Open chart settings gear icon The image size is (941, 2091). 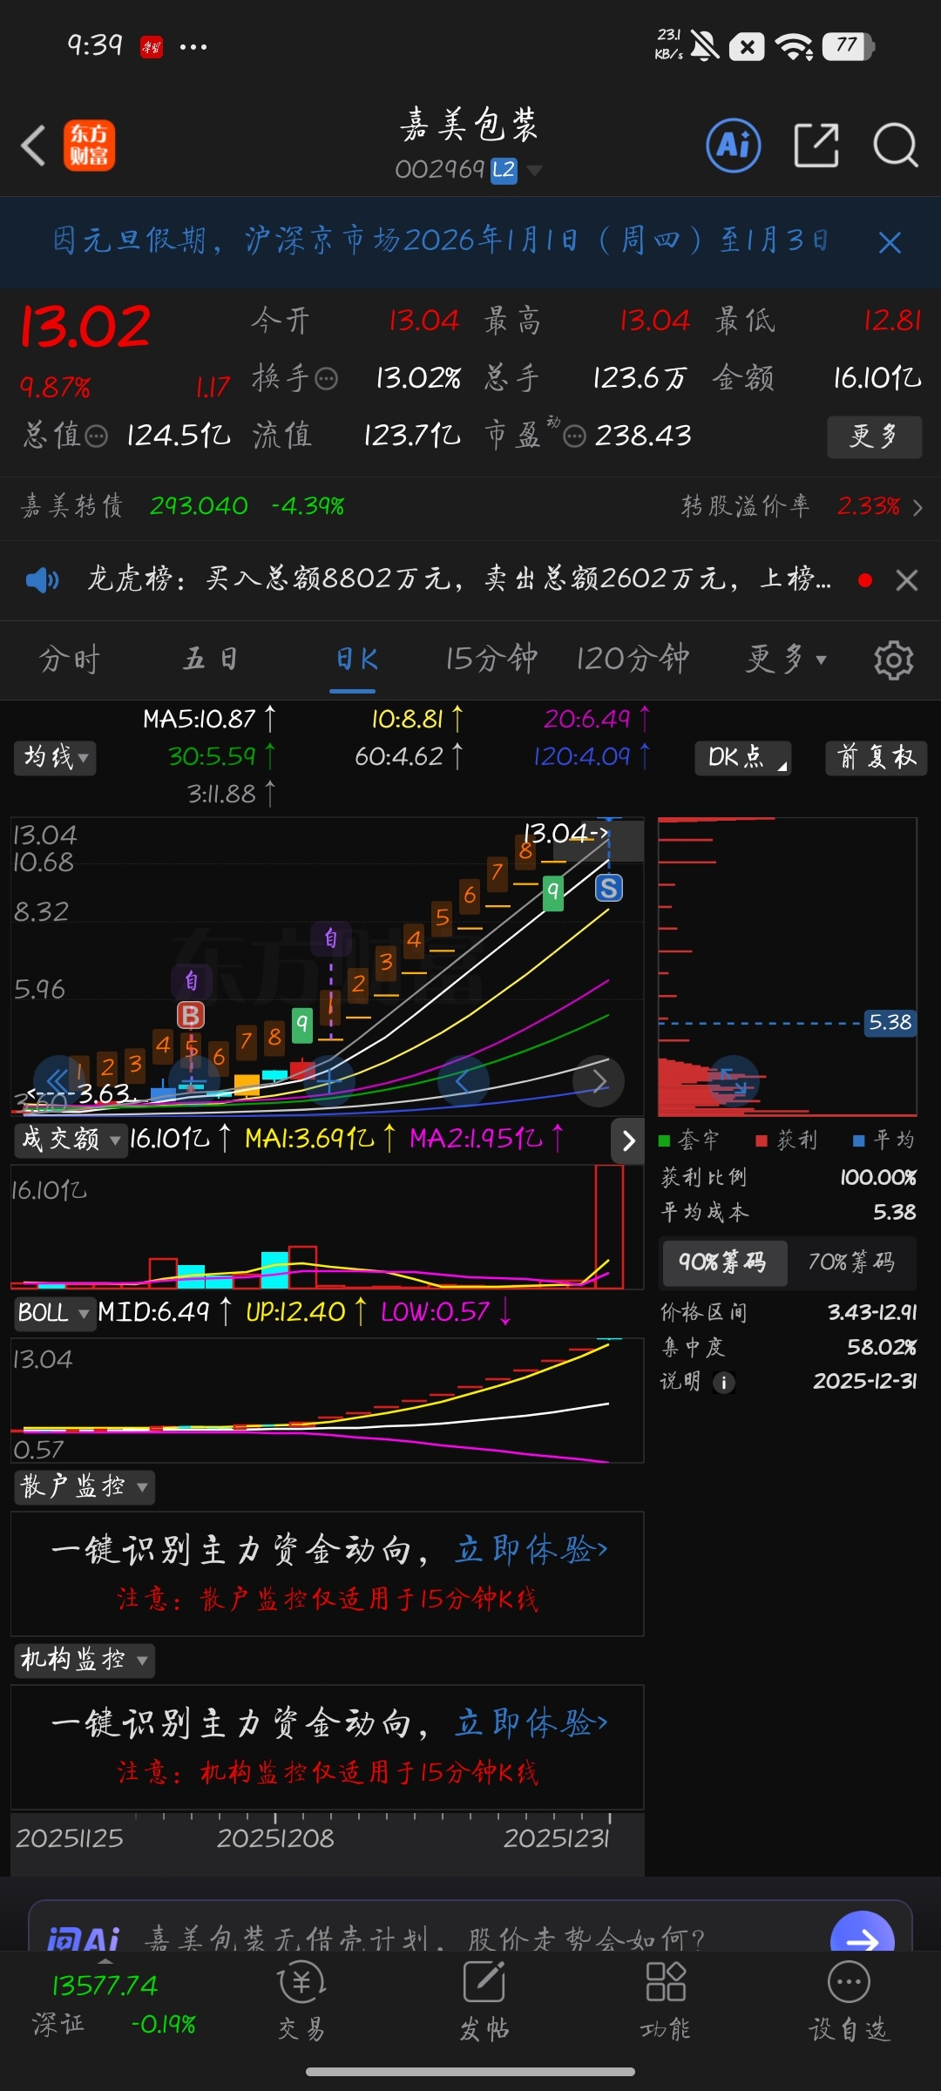(894, 660)
